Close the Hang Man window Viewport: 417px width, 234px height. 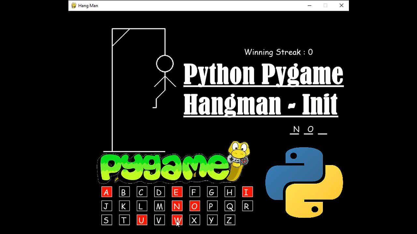point(341,6)
